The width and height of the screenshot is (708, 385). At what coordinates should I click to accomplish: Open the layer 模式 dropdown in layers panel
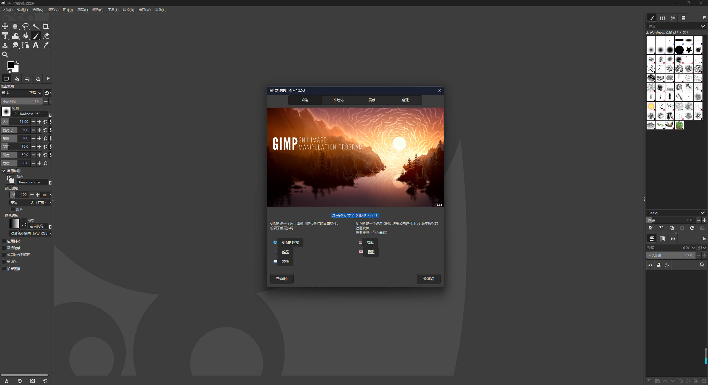[671, 248]
